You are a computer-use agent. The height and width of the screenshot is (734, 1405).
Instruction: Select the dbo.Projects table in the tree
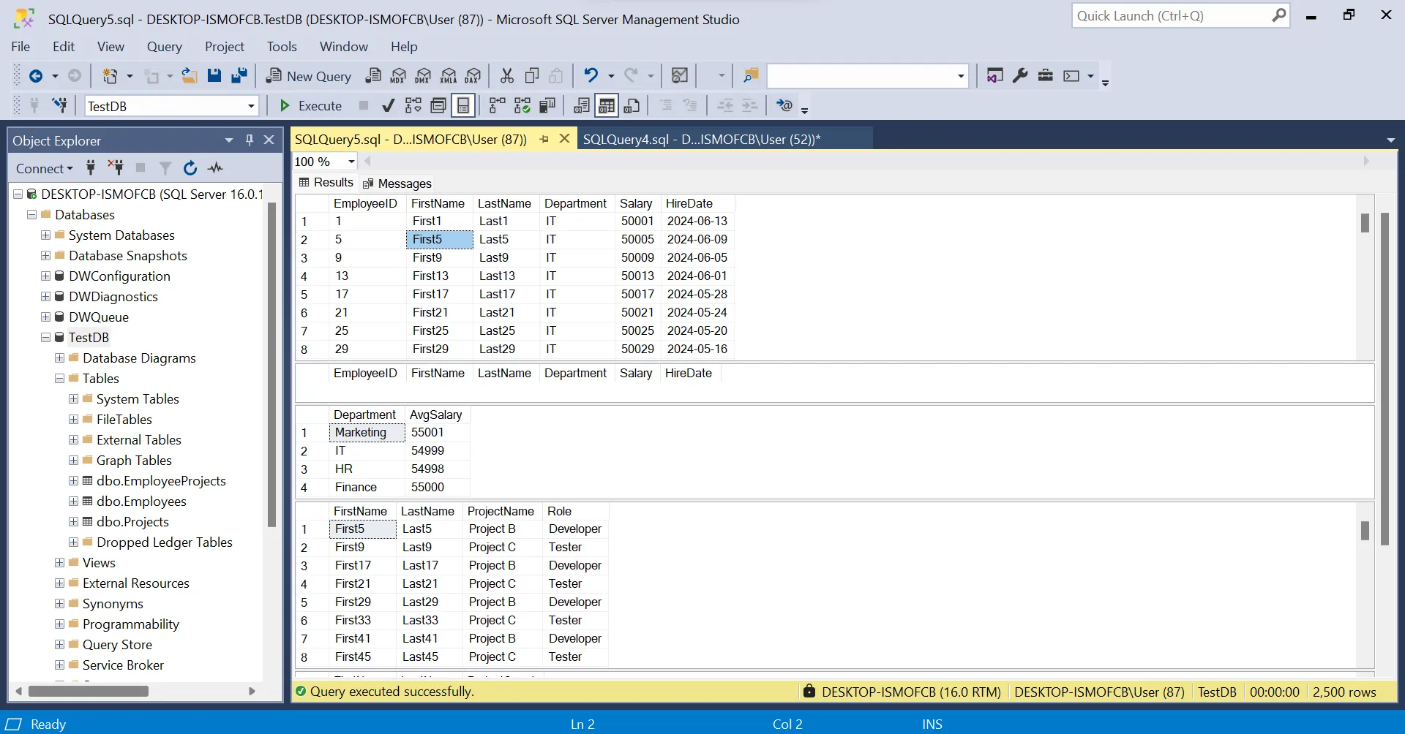point(132,522)
